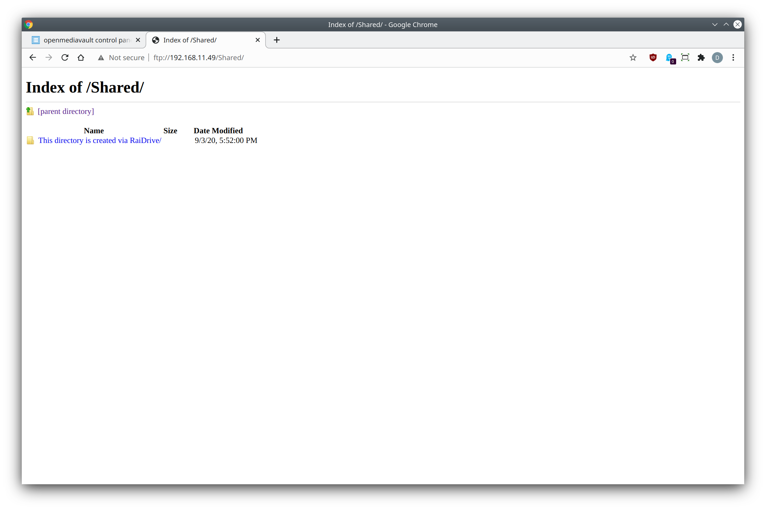Go to the parent directory link
The width and height of the screenshot is (766, 510).
(66, 111)
